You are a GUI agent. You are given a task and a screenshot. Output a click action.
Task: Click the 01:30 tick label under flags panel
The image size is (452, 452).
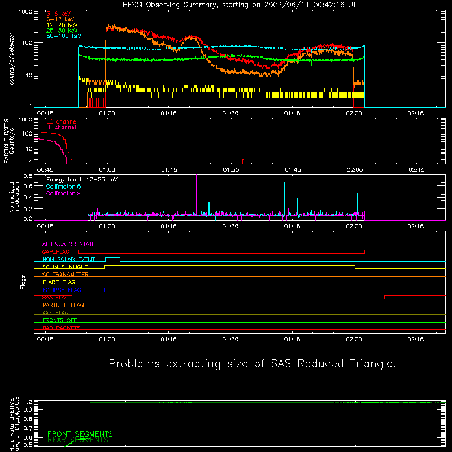click(231, 340)
